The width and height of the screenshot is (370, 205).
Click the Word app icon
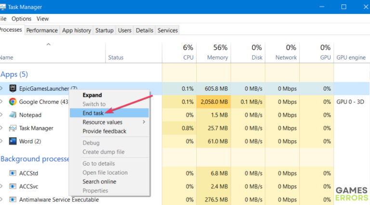[13, 141]
